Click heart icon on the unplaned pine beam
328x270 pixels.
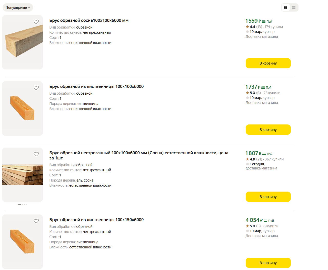click(36, 154)
